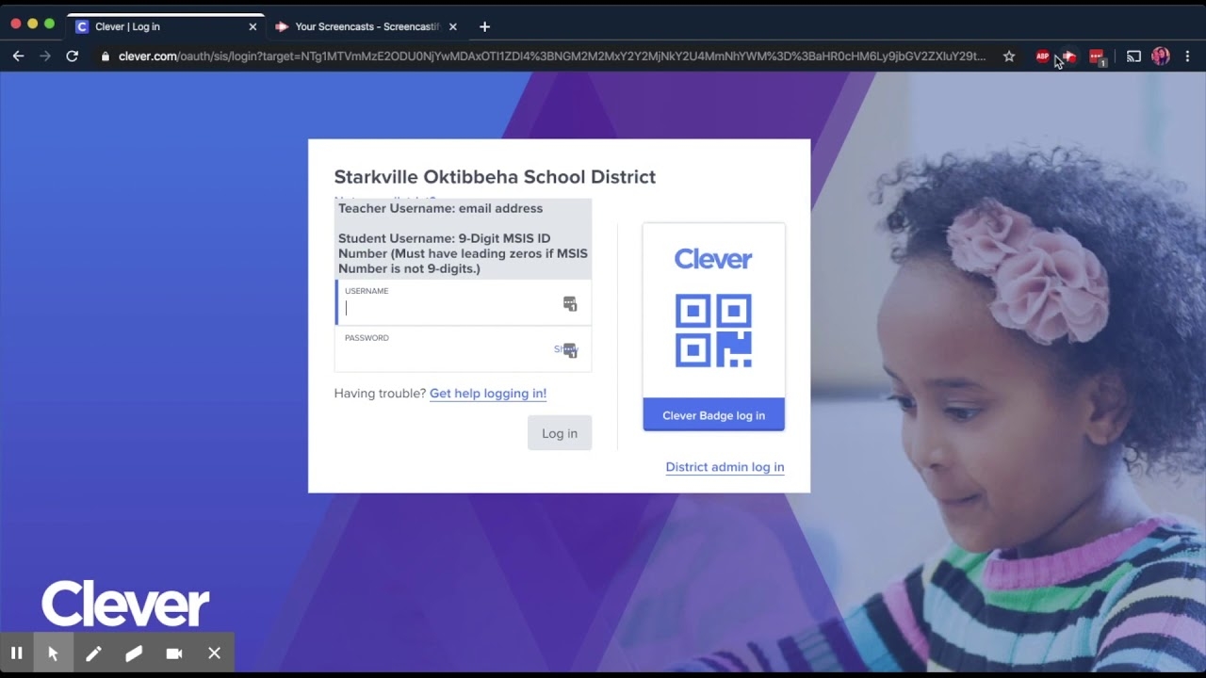Click LastPass icon in Username field

click(569, 303)
